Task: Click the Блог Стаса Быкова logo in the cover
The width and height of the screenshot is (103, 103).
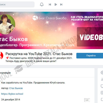Action: tap(49, 18)
